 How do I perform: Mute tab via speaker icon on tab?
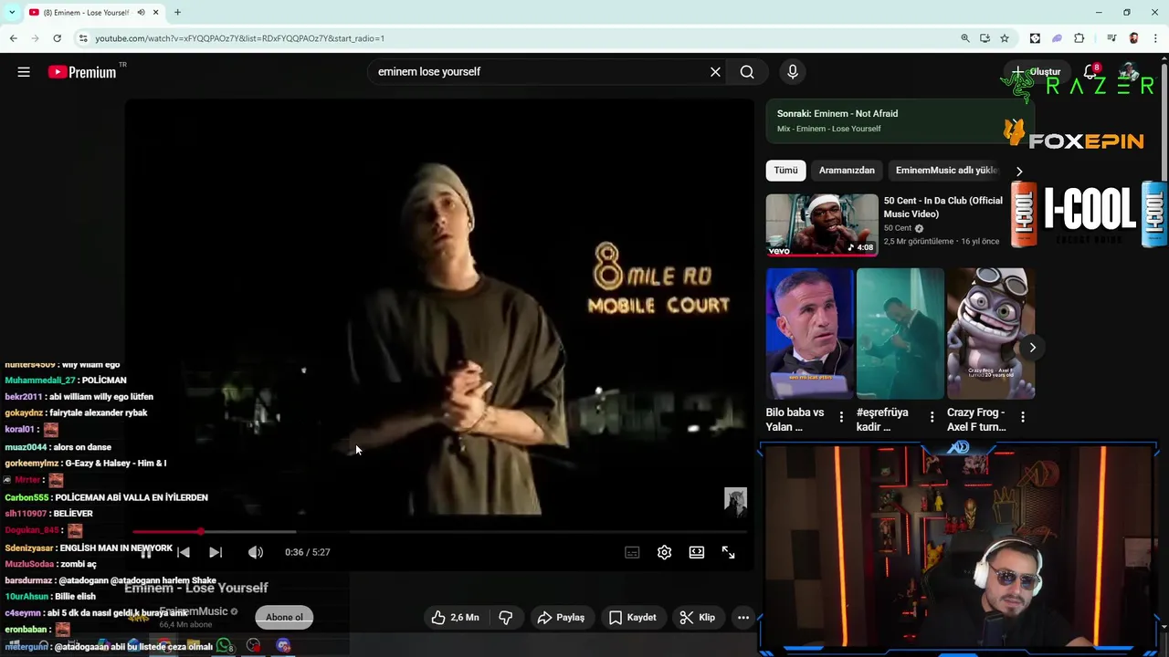[x=141, y=12]
